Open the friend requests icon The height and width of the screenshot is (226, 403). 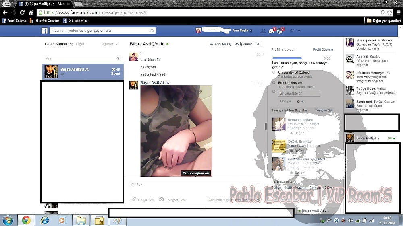point(263,31)
